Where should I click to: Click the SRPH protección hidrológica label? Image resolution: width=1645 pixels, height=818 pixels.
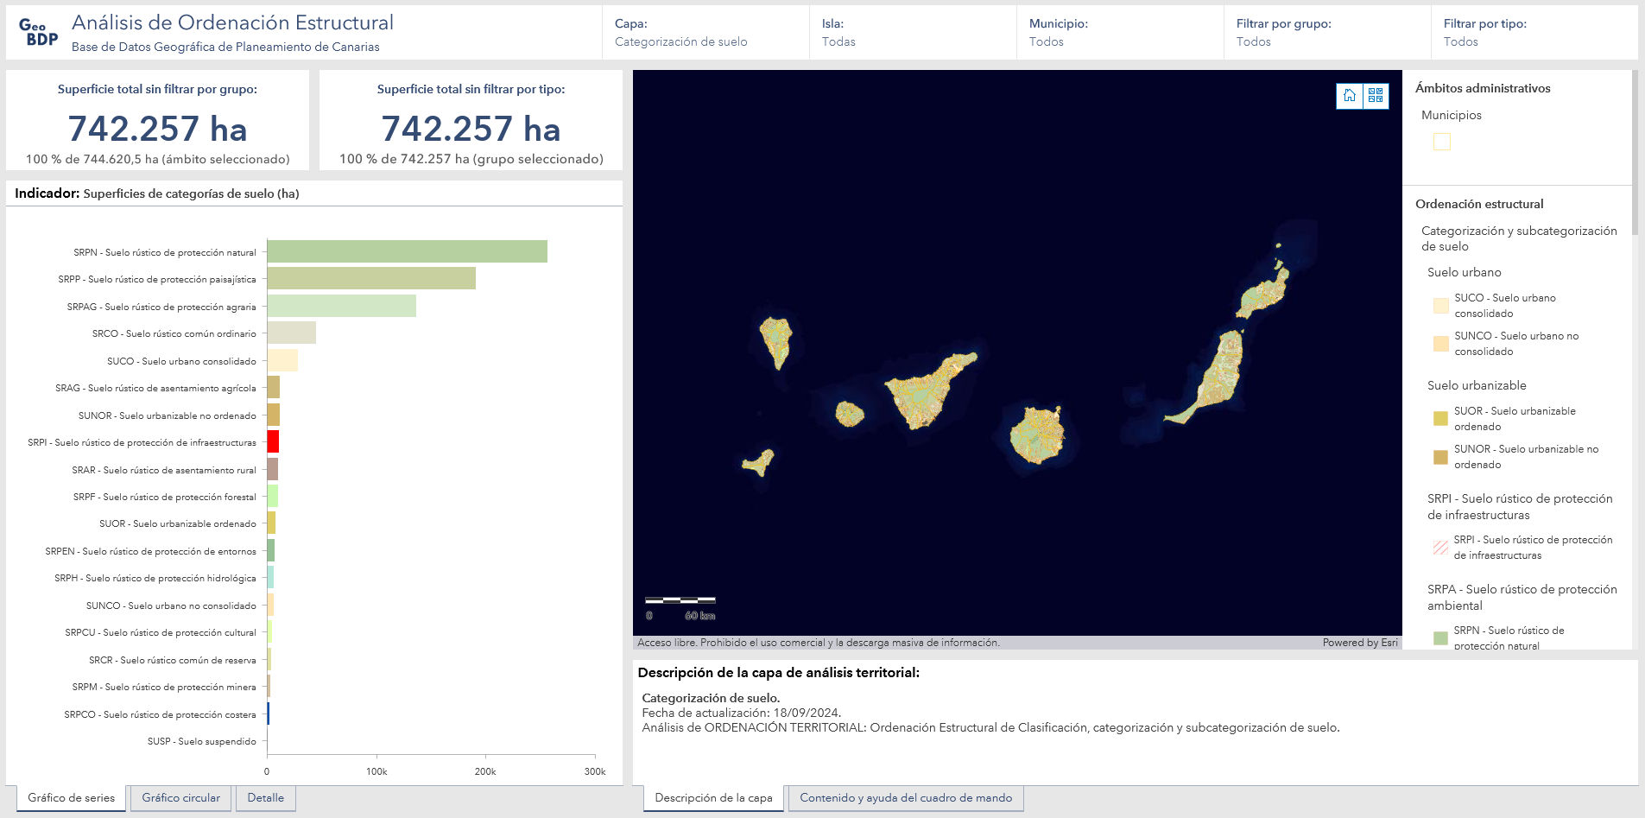pyautogui.click(x=155, y=578)
